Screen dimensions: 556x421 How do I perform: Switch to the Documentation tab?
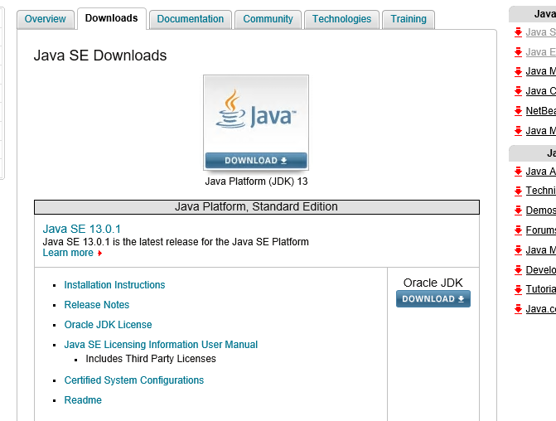[191, 19]
